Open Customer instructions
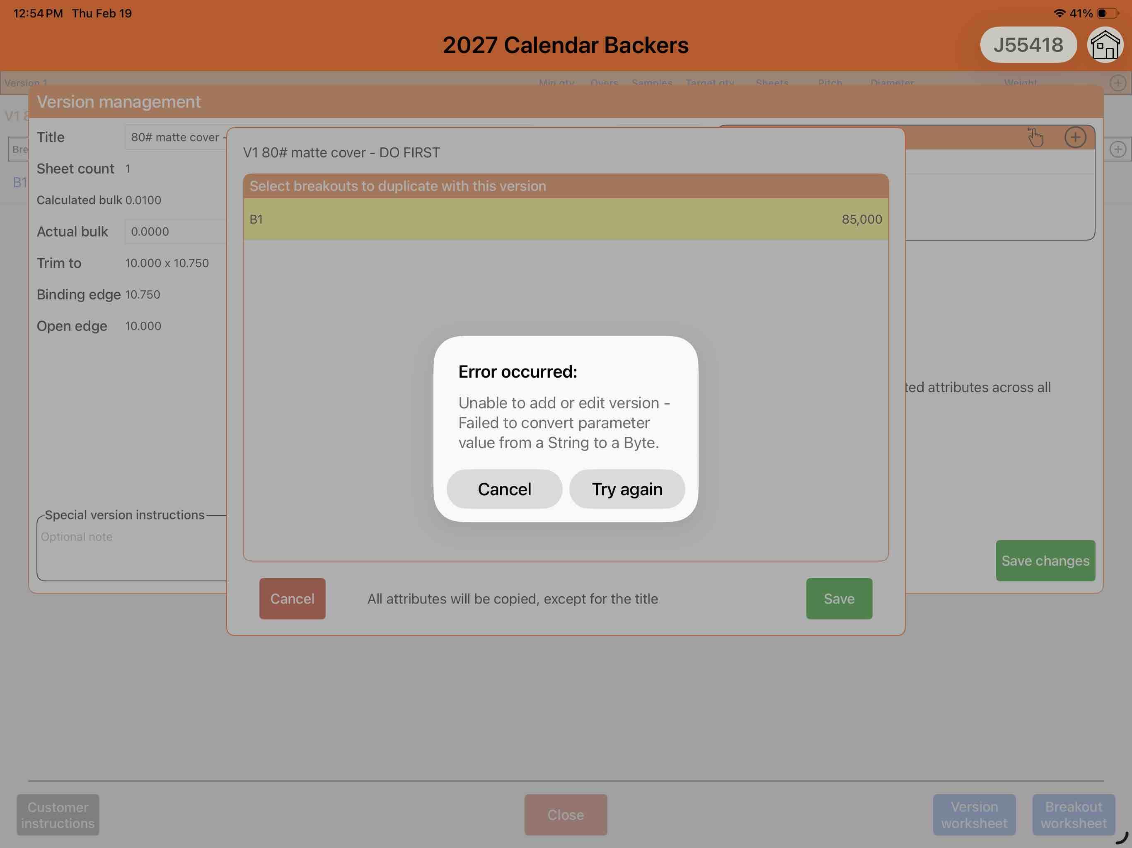The width and height of the screenshot is (1132, 848). click(58, 815)
